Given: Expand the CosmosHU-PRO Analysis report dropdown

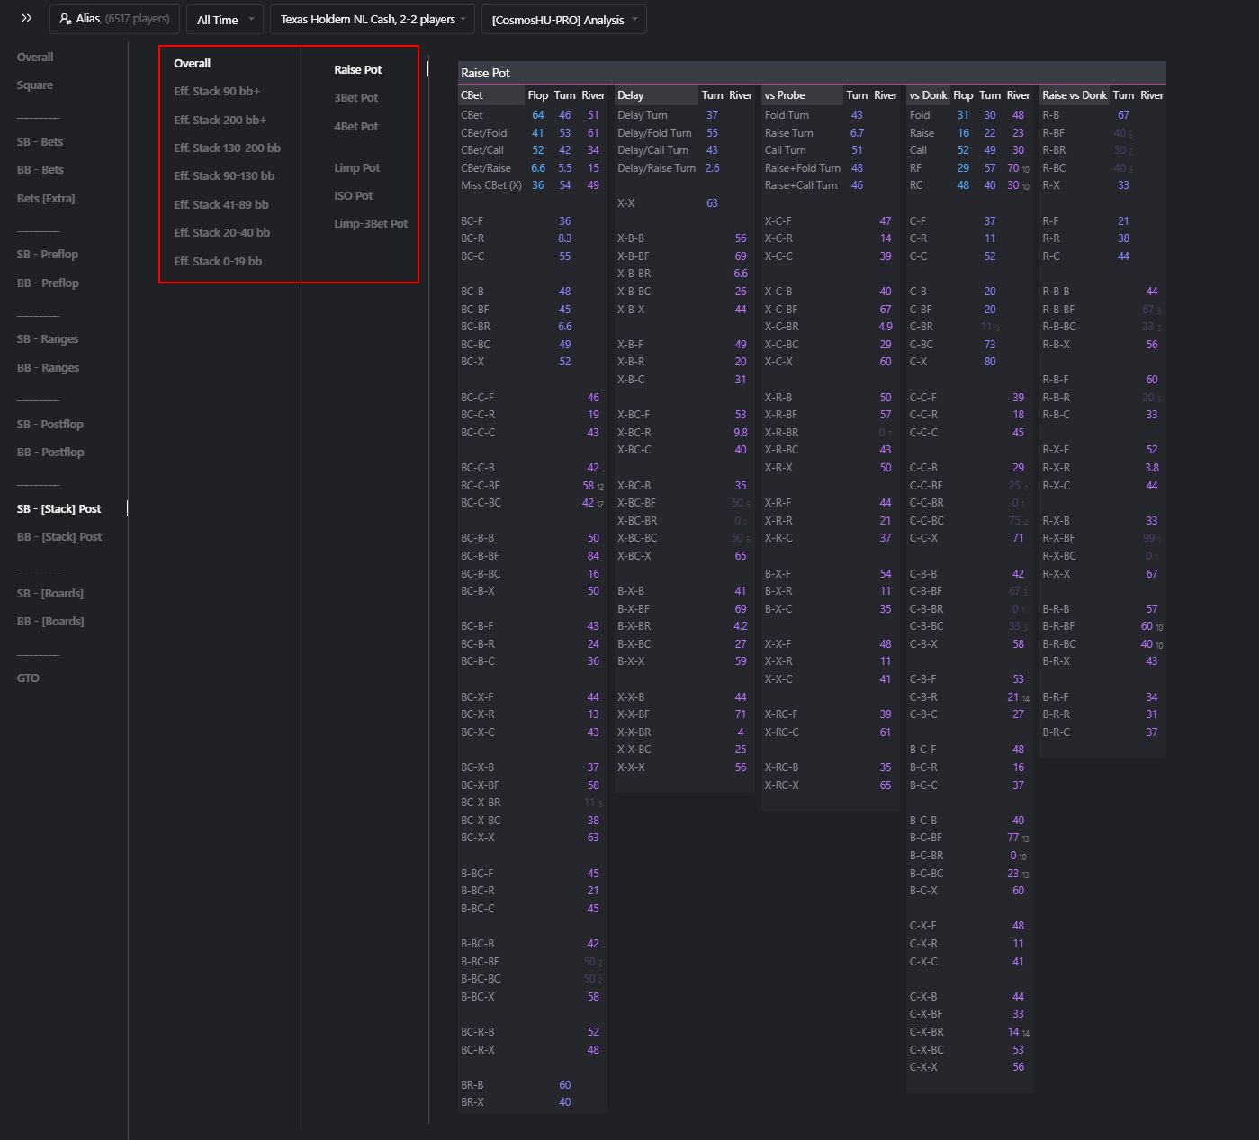Looking at the screenshot, I should tap(563, 20).
